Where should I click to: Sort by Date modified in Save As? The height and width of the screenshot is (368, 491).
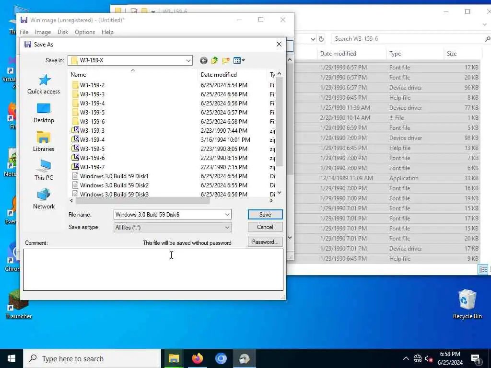[232, 74]
